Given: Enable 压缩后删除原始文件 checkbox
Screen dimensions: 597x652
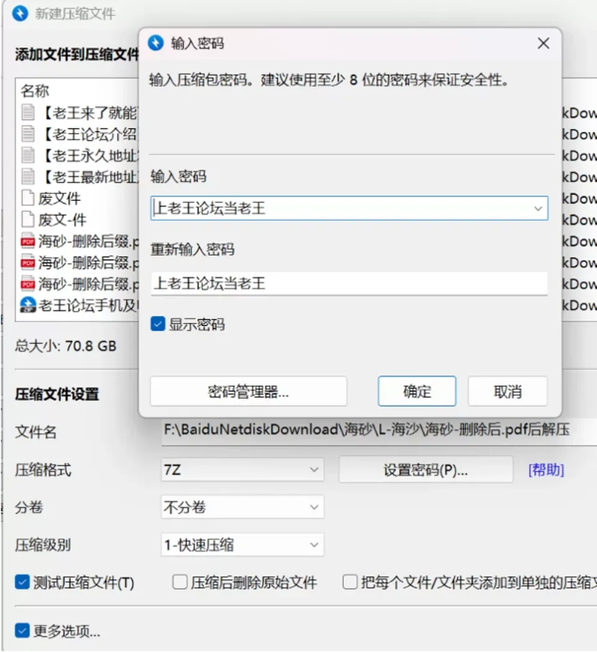Looking at the screenshot, I should (x=180, y=582).
